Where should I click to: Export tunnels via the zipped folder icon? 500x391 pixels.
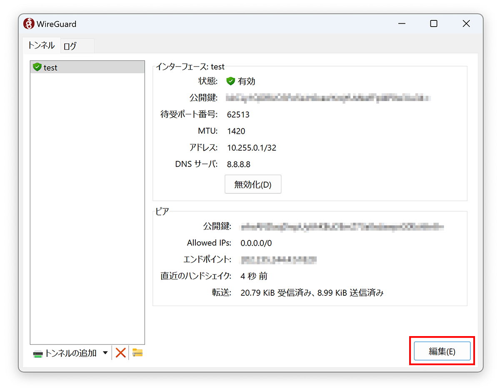tap(137, 352)
